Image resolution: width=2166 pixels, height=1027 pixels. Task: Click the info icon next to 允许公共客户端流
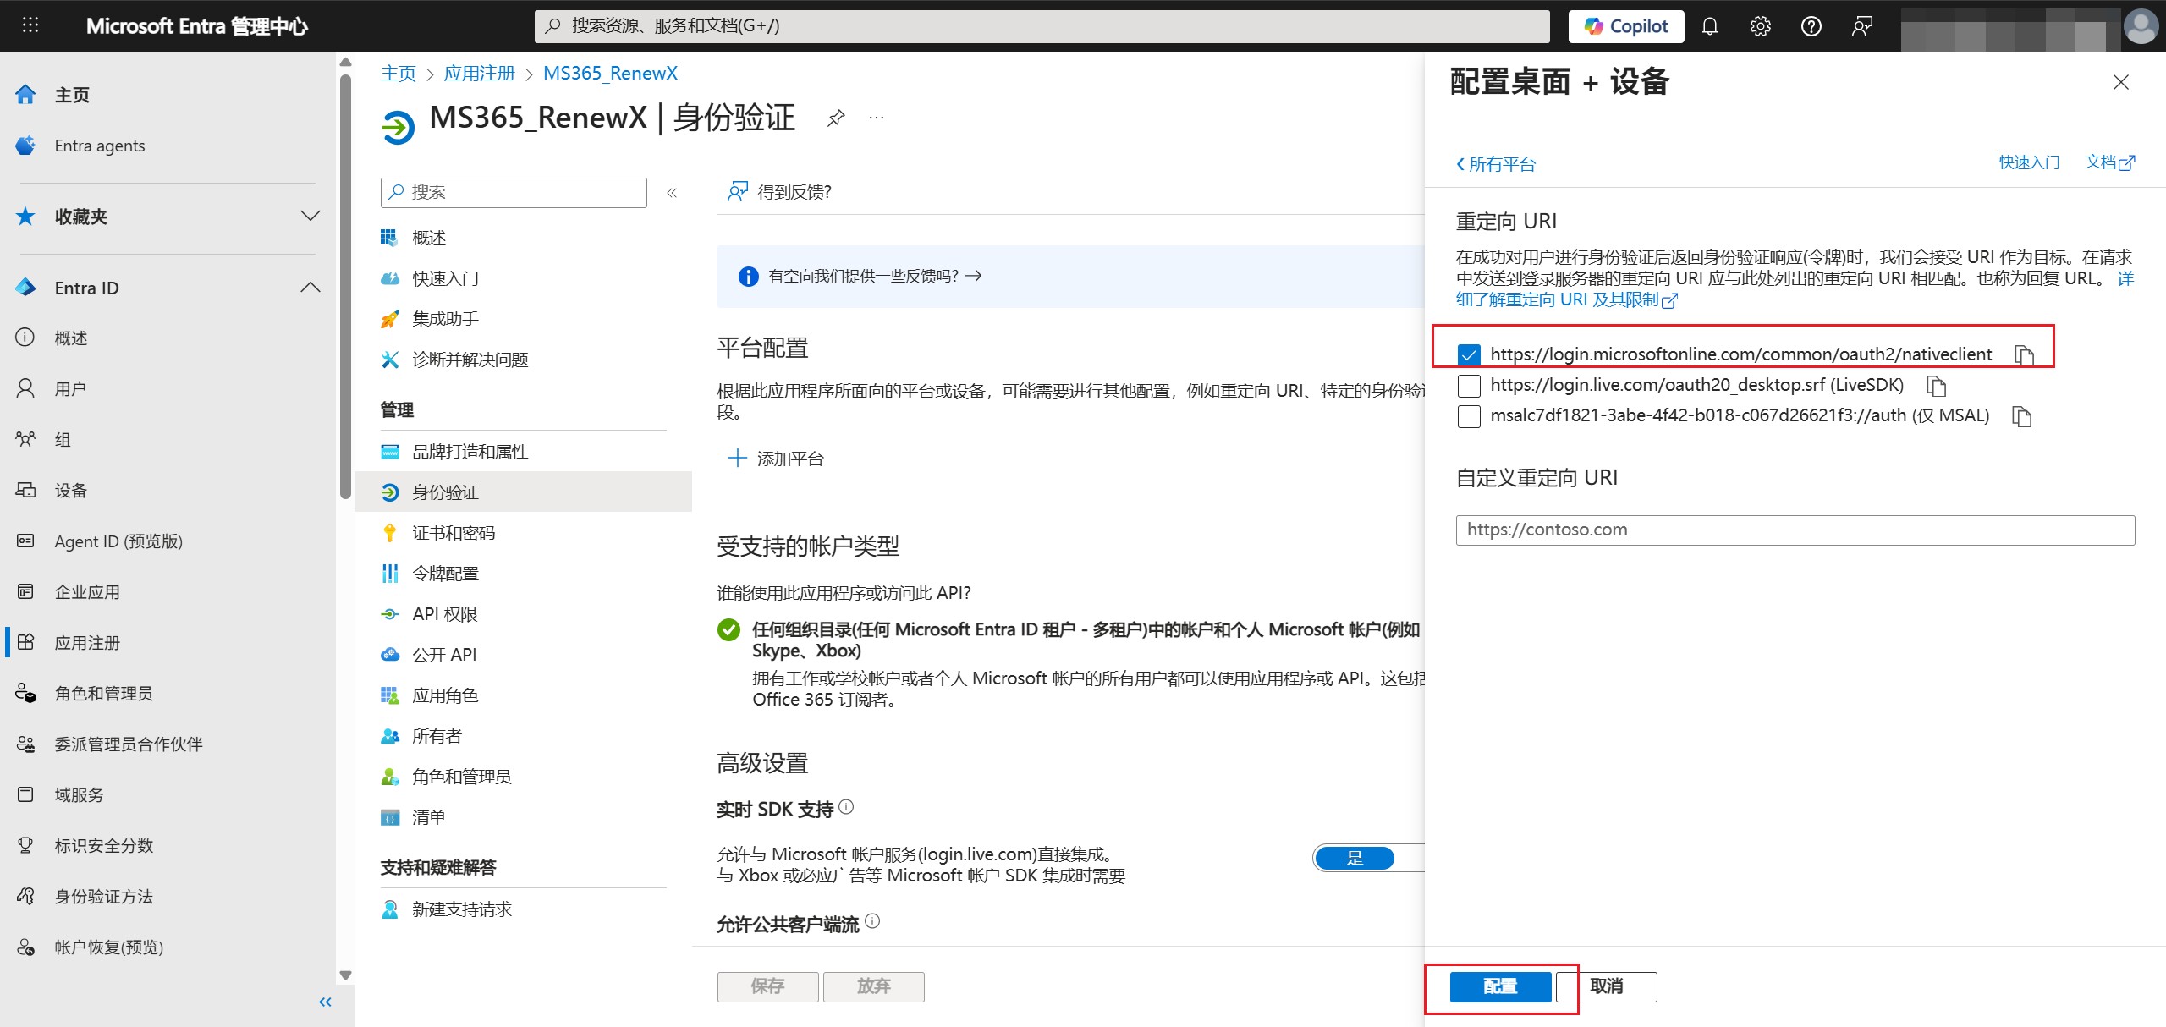873,921
